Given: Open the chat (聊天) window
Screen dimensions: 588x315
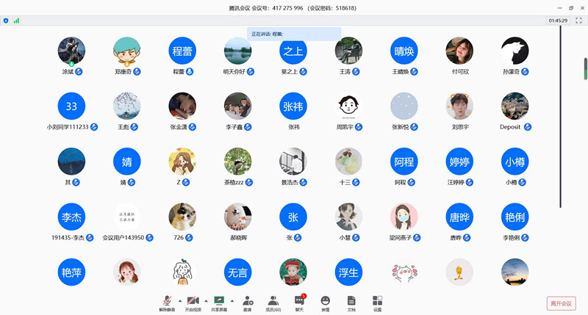Looking at the screenshot, I should (299, 301).
